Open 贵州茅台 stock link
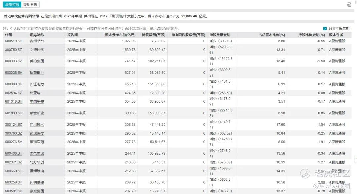Viewport: 357px width, 194px height. [x=37, y=41]
